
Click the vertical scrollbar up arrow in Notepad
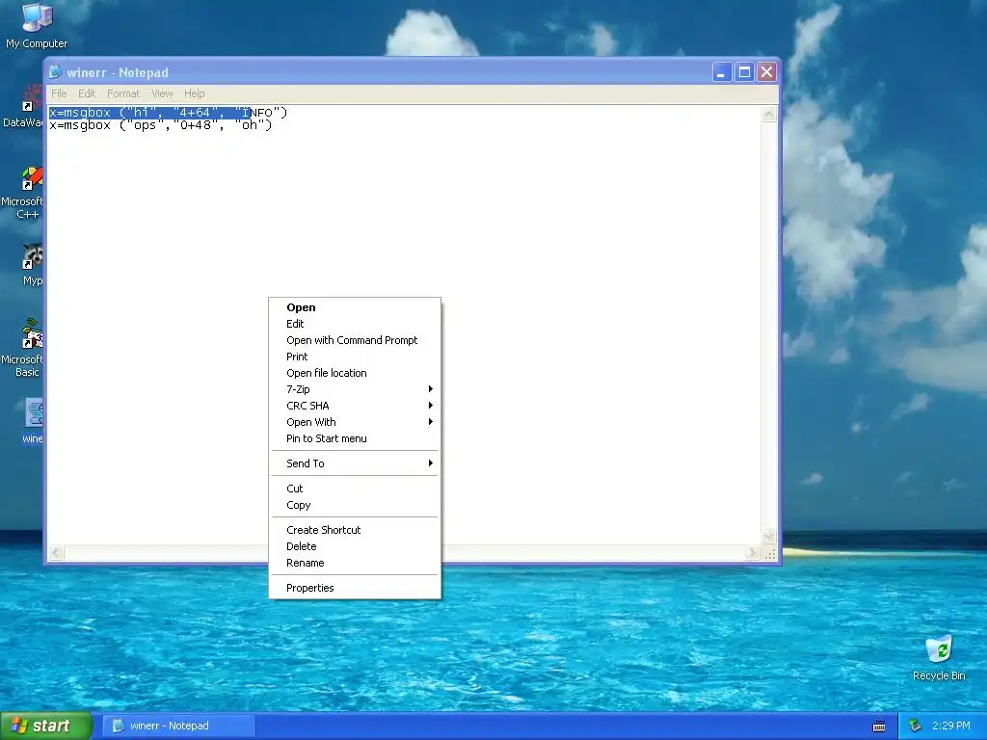[x=768, y=114]
